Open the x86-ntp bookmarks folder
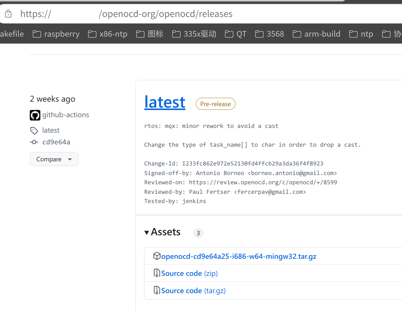The image size is (402, 311). click(x=108, y=34)
